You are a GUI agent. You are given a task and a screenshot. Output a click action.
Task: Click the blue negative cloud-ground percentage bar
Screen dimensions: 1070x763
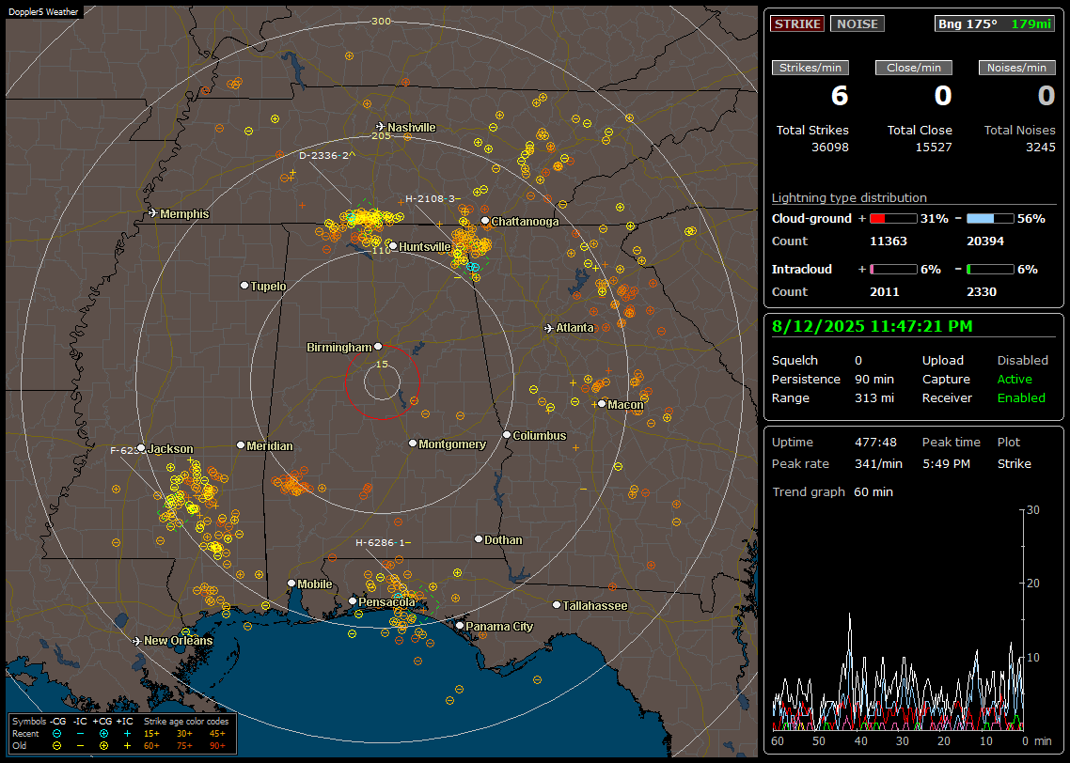click(x=990, y=219)
